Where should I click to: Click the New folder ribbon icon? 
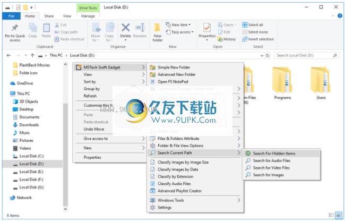click(157, 28)
